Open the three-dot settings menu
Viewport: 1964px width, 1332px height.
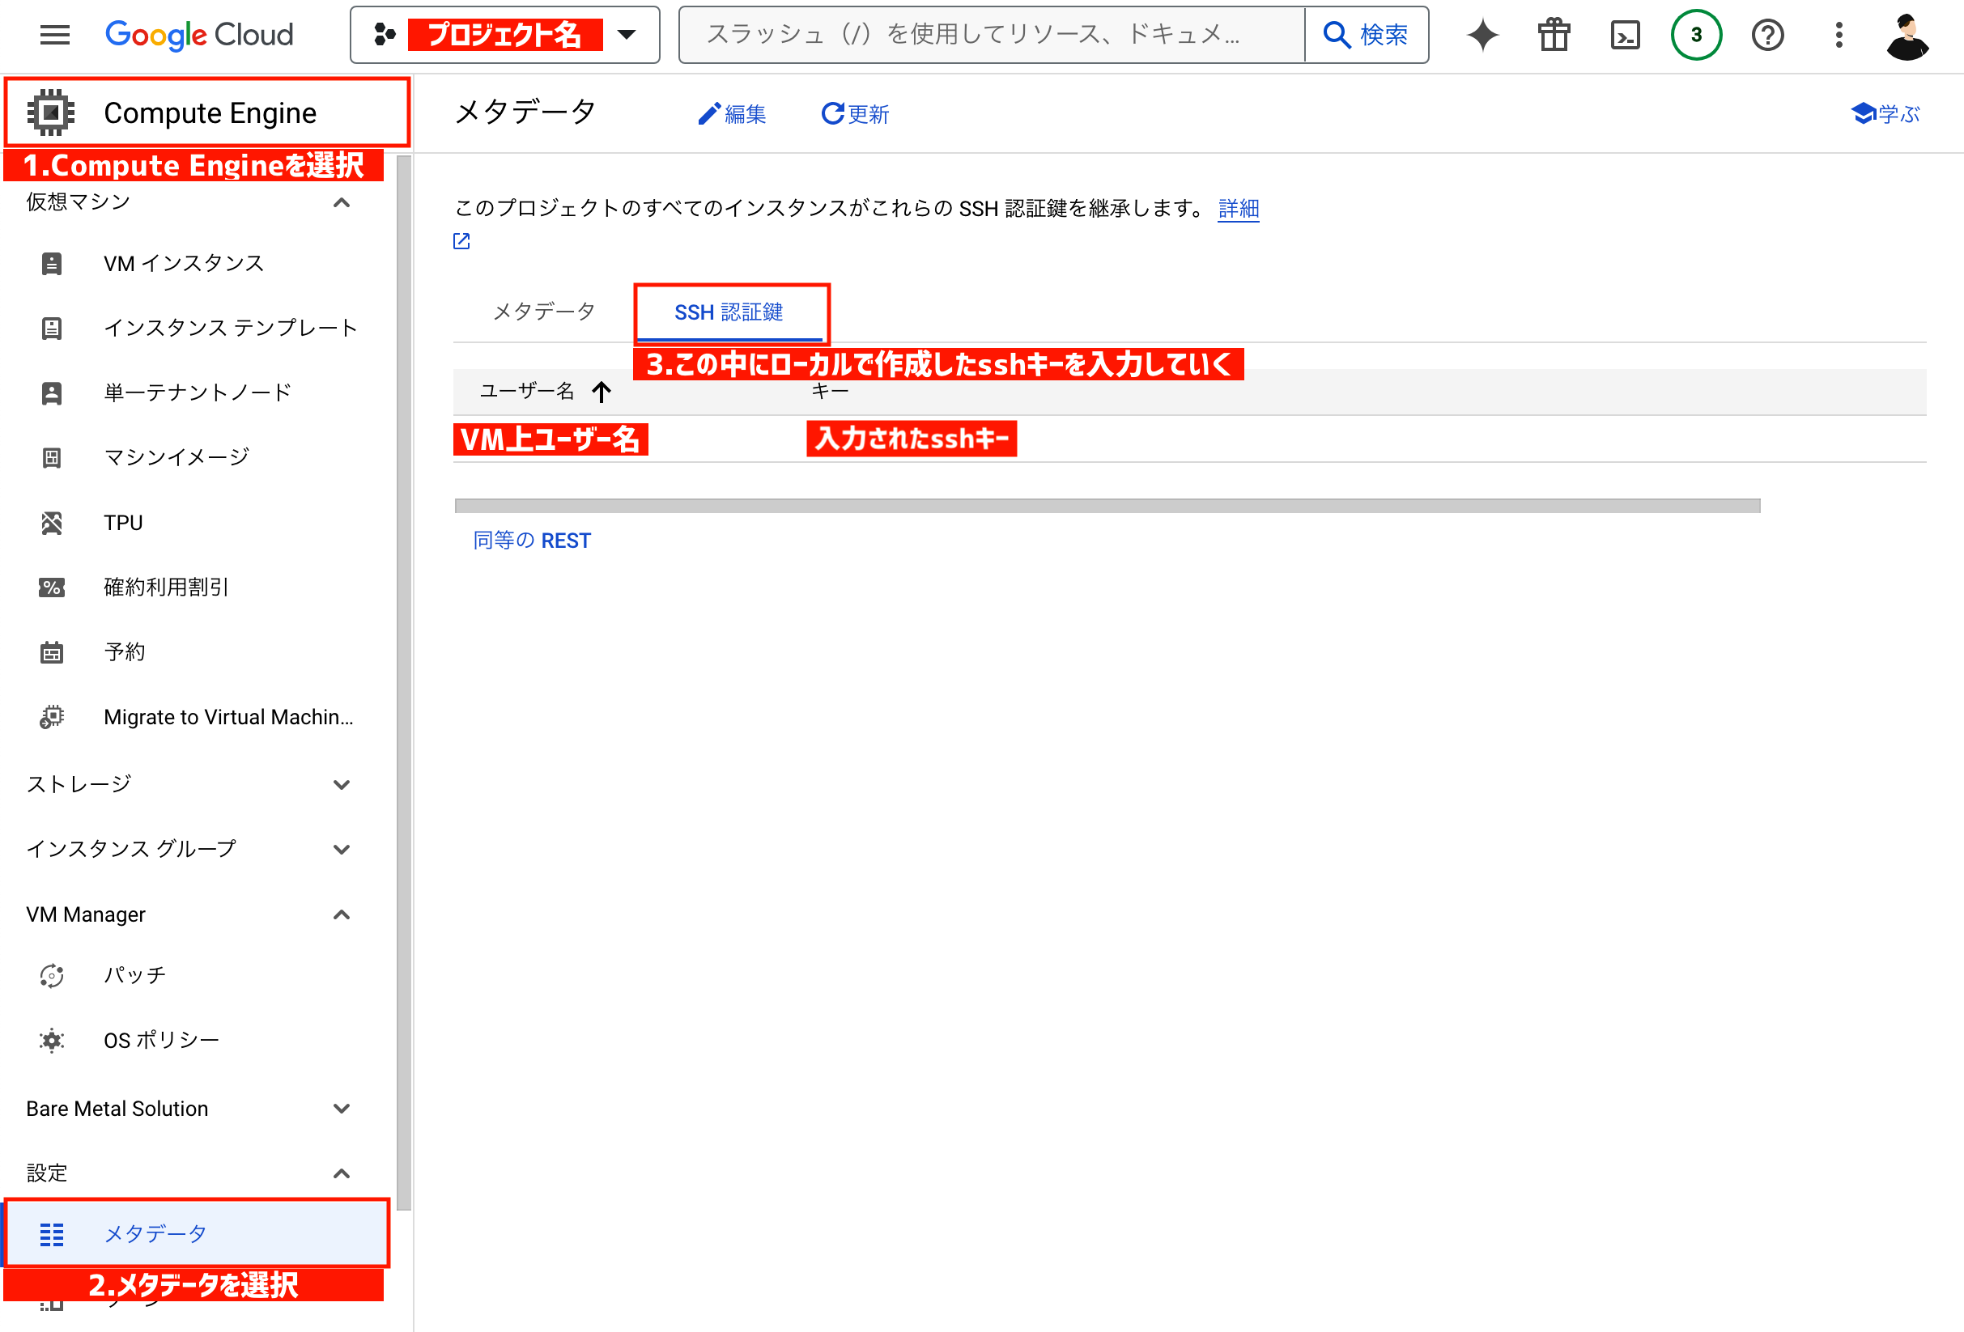1838,35
